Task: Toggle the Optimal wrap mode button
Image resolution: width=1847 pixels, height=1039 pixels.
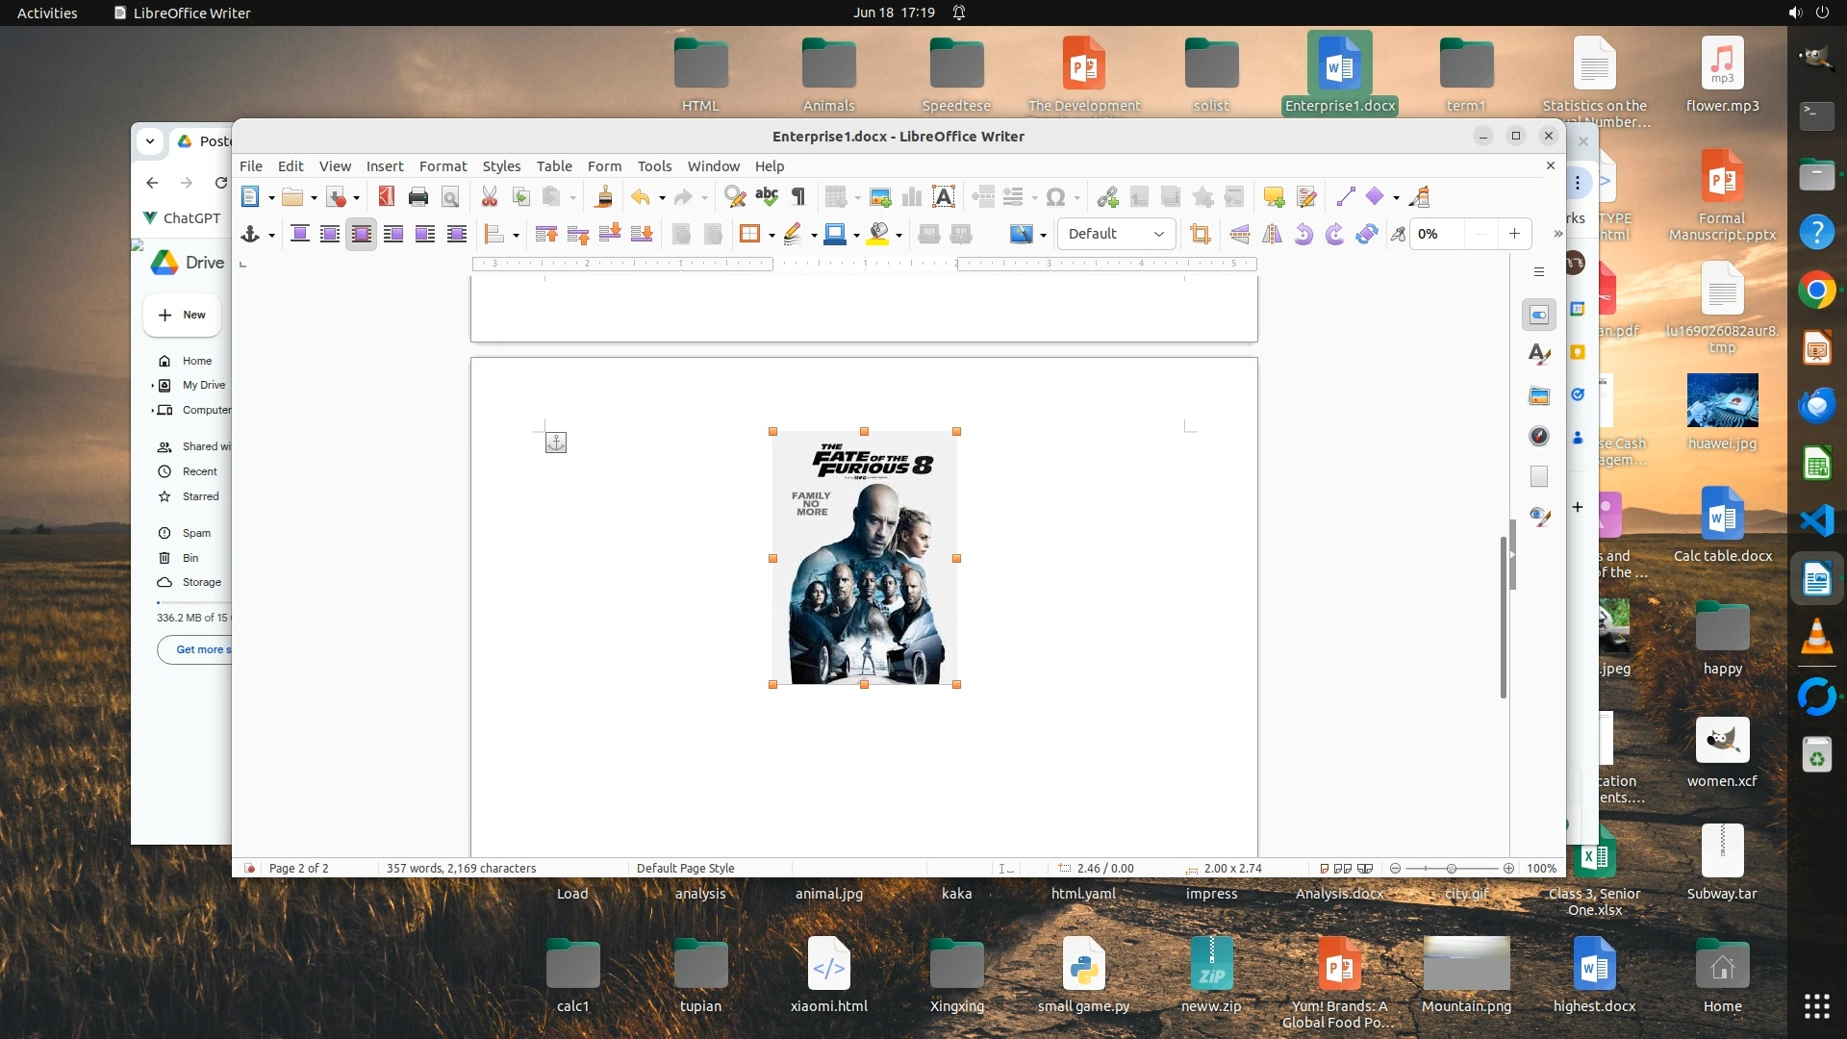Action: click(x=362, y=234)
